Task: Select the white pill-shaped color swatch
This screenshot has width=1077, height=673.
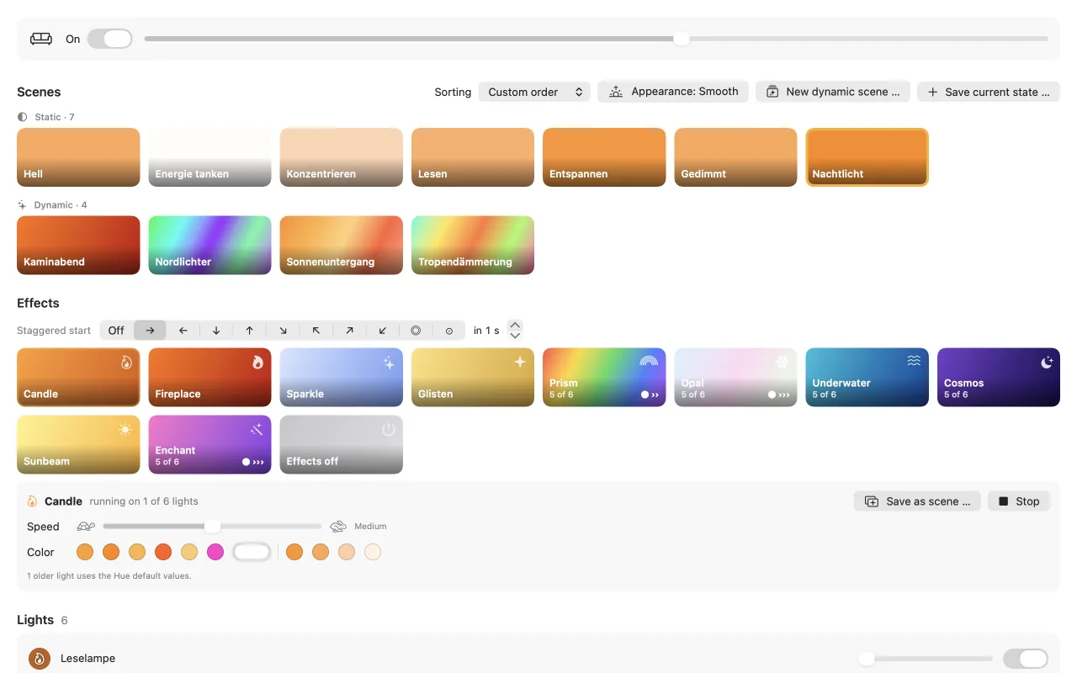Action: 252,552
